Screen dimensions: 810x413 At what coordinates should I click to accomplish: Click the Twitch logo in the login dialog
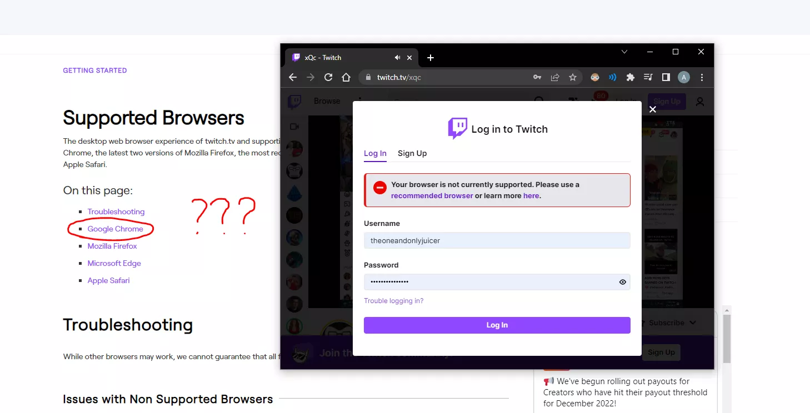[x=457, y=128]
